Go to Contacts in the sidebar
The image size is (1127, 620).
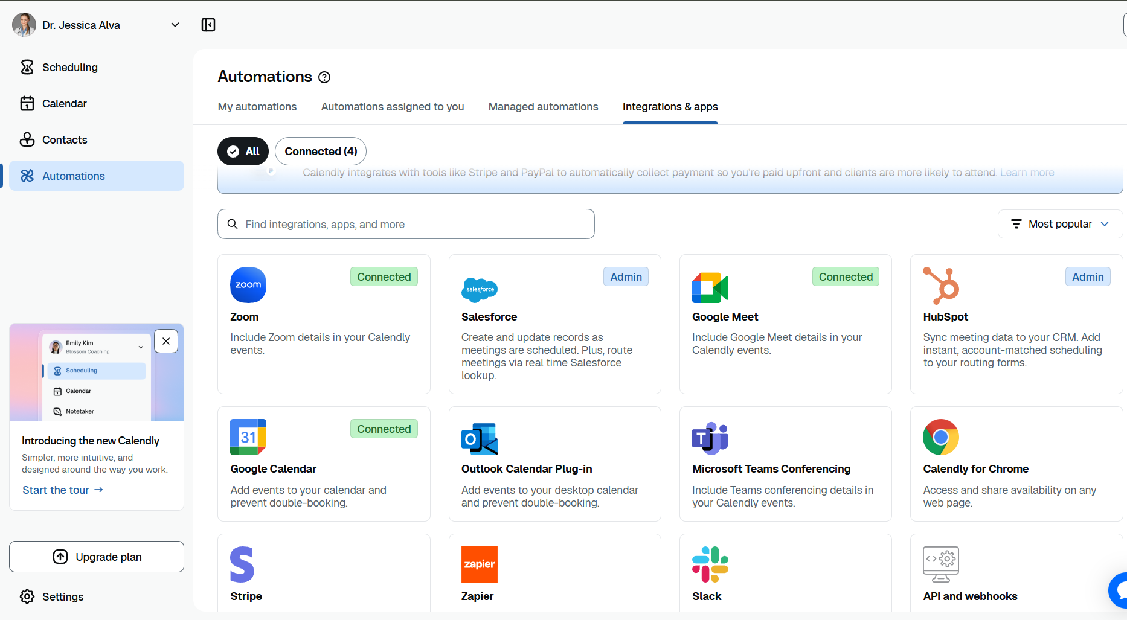[97, 139]
